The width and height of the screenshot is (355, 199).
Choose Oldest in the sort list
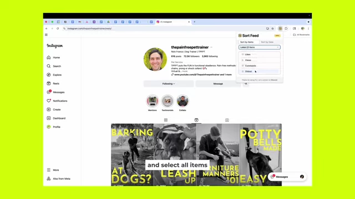[260, 71]
